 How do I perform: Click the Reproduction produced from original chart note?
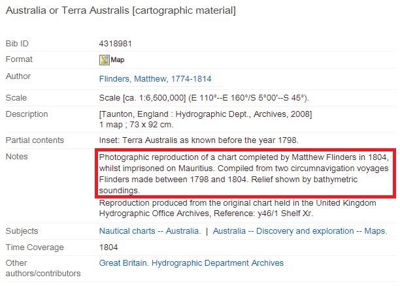point(237,208)
